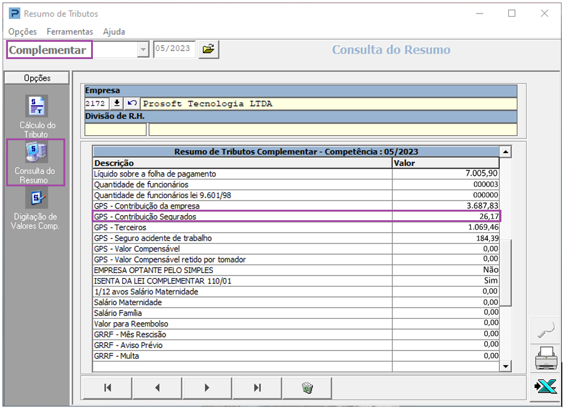
Task: Select row GPS - Contribuição da empresa
Action: pos(296,206)
